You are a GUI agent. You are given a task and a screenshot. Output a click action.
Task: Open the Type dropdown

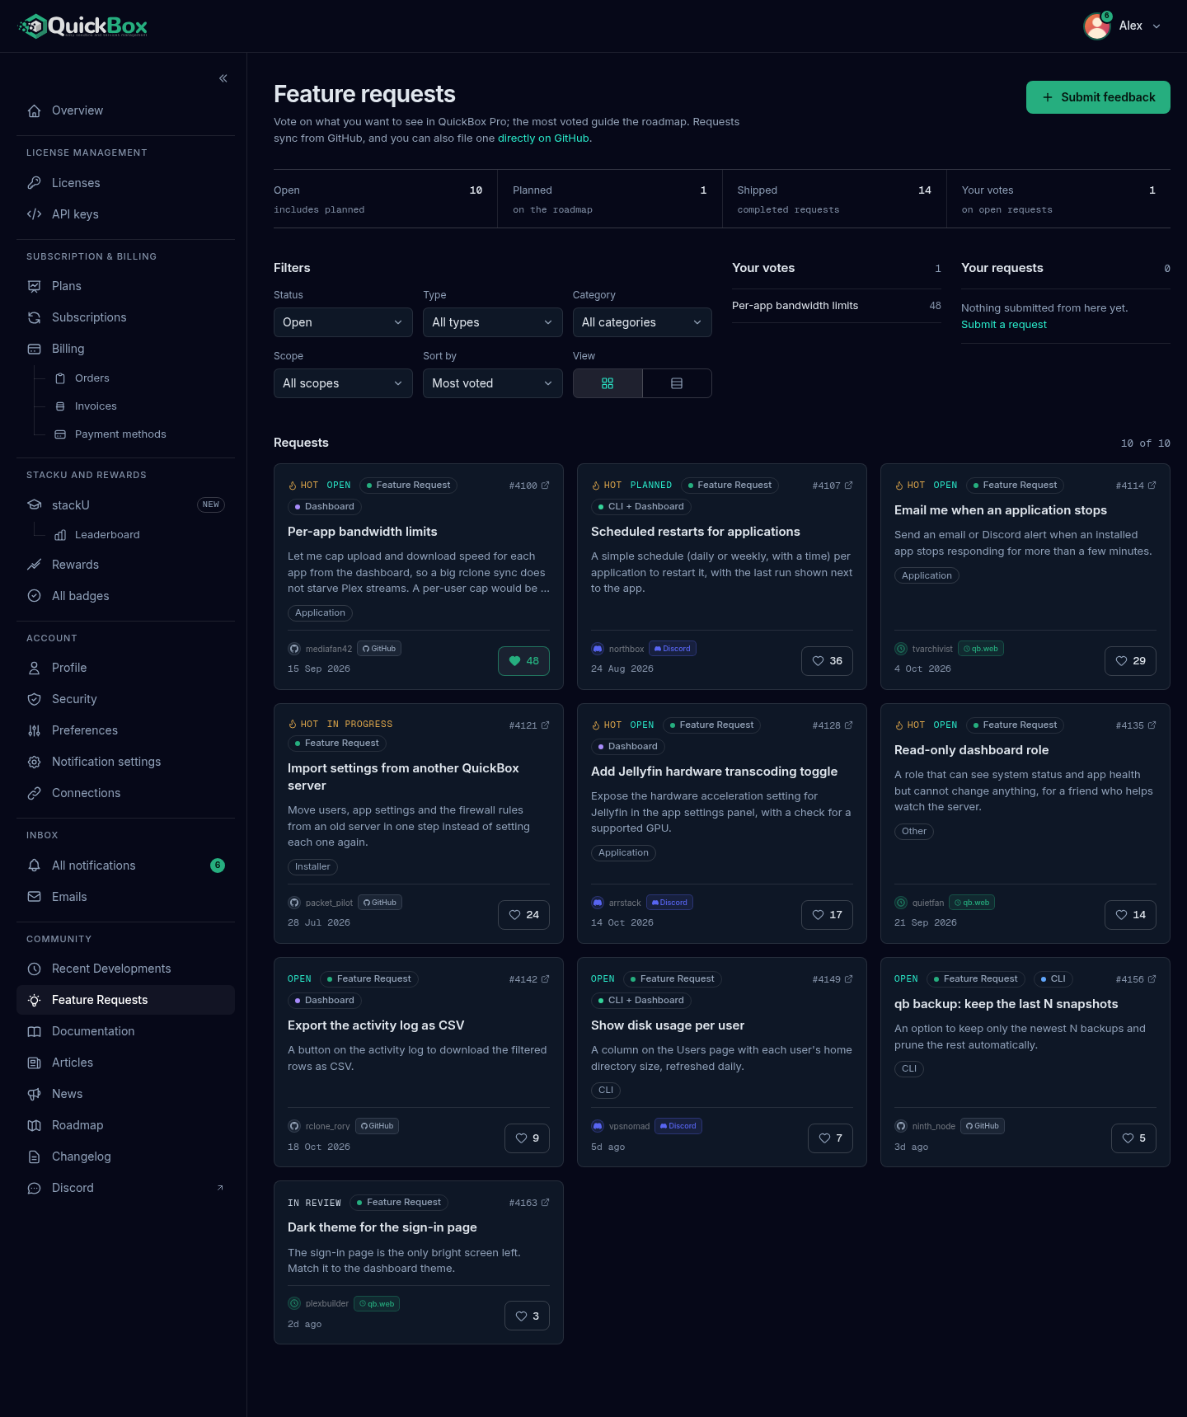pos(493,322)
